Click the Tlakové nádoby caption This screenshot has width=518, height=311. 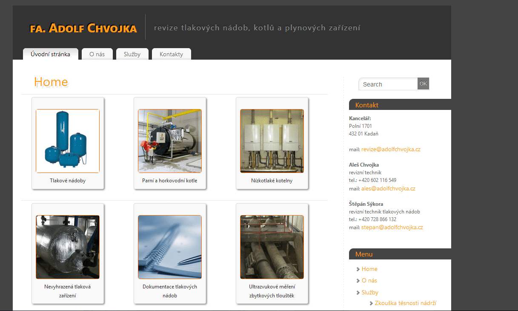(68, 181)
